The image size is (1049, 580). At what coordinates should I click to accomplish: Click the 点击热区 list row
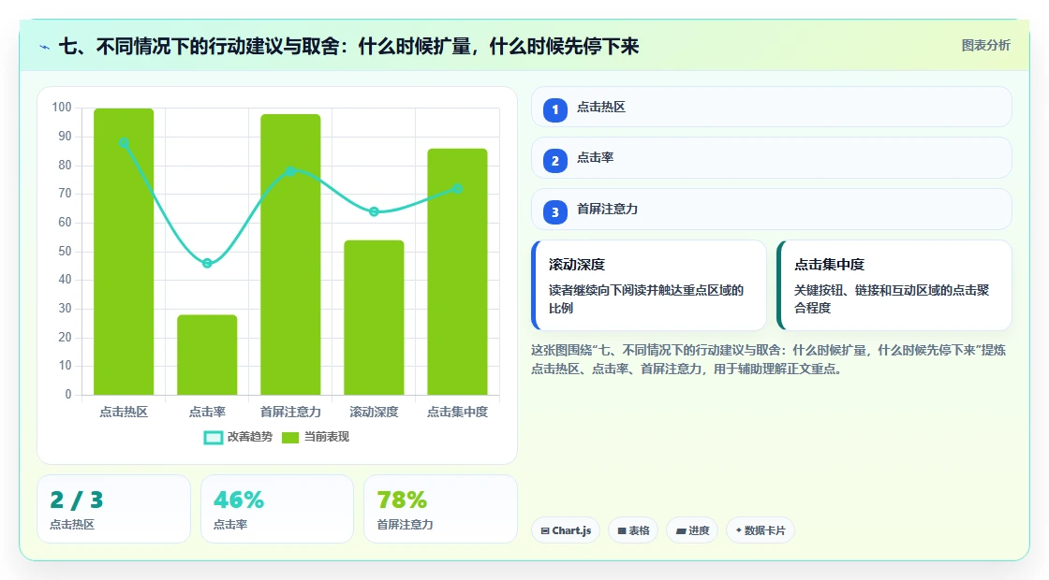pyautogui.click(x=772, y=107)
